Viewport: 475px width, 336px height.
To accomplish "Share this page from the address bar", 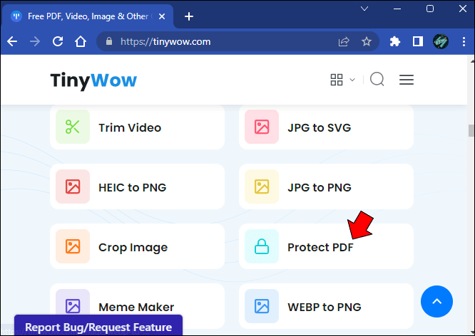I will click(x=344, y=41).
